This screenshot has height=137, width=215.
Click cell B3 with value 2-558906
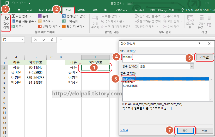pyautogui.click(x=35, y=72)
